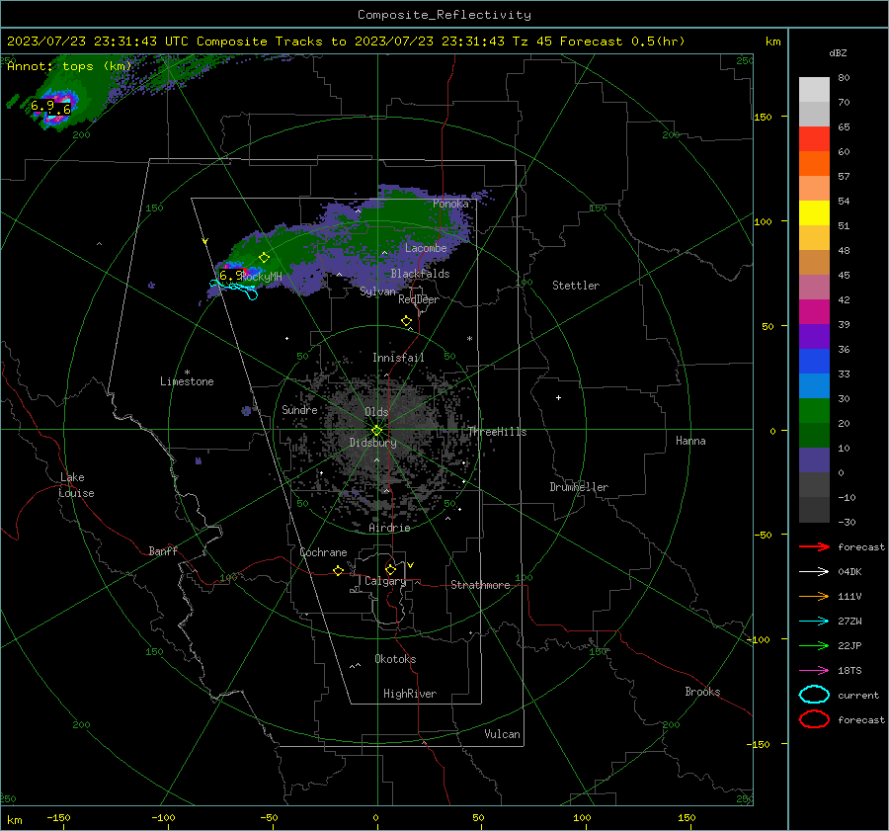889x831 pixels.
Task: Select the Innisfail label on the map
Action: tap(398, 358)
